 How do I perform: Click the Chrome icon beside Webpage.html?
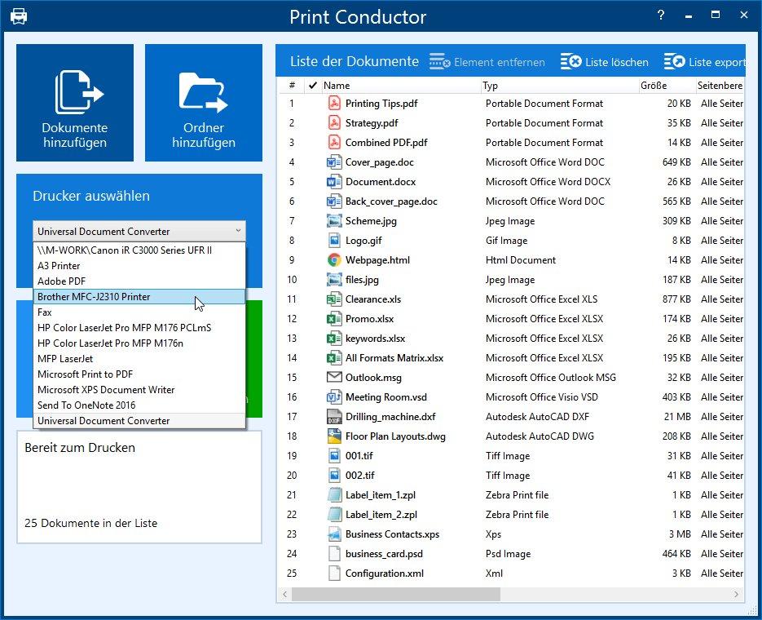(334, 260)
